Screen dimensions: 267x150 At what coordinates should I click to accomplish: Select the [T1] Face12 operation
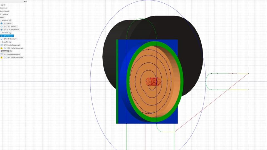coord(8,36)
